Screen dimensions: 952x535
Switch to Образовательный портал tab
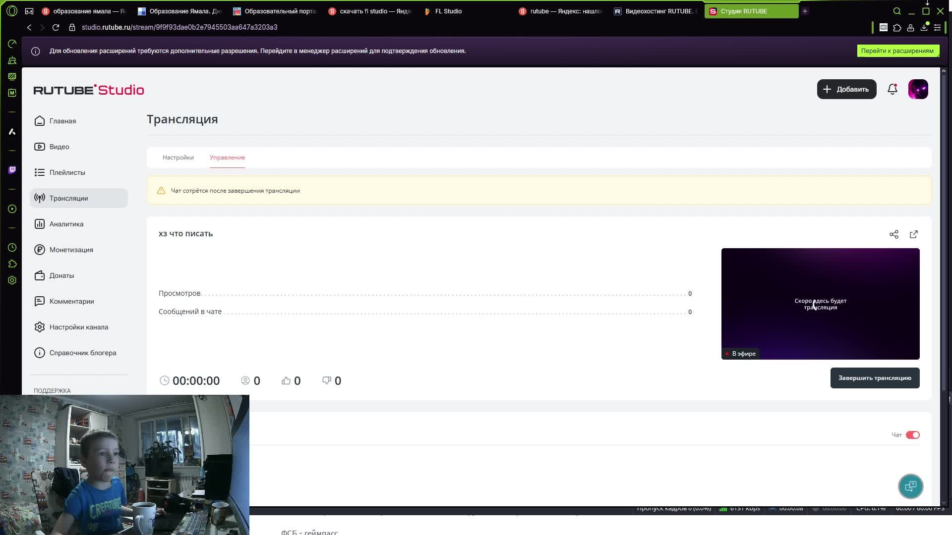coord(275,11)
